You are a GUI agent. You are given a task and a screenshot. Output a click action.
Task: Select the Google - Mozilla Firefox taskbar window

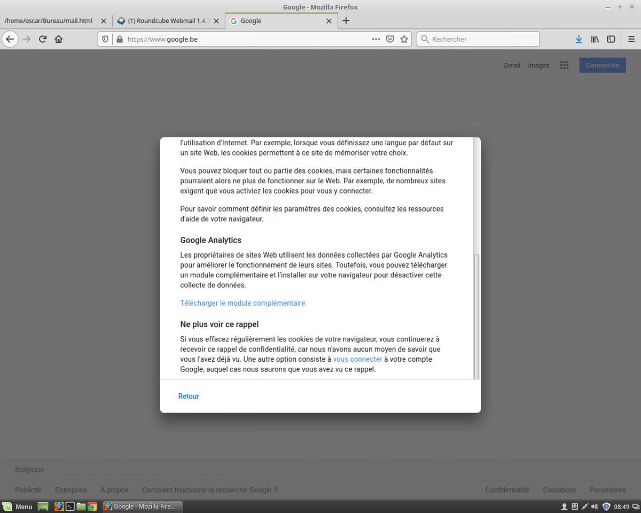[142, 507]
